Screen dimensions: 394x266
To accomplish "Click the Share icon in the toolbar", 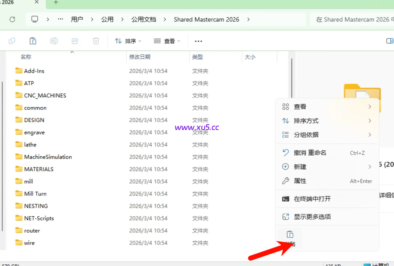I will pos(75,41).
